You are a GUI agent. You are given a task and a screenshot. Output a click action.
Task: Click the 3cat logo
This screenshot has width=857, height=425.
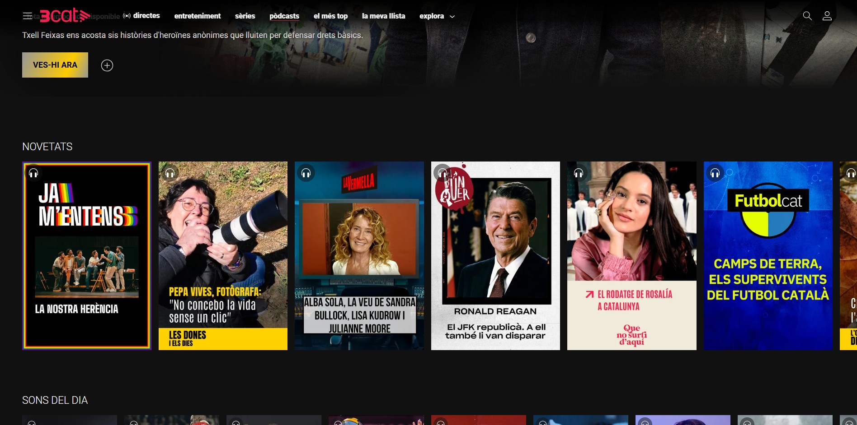click(64, 16)
